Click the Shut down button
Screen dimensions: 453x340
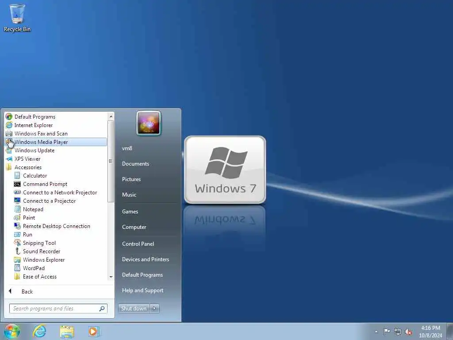tap(134, 309)
